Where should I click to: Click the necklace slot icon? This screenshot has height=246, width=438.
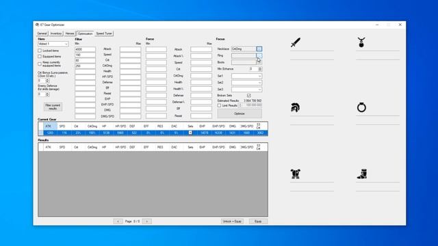tap(361, 42)
